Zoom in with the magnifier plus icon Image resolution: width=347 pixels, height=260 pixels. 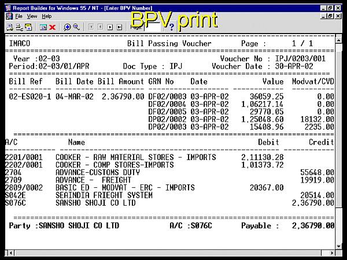coord(67,27)
